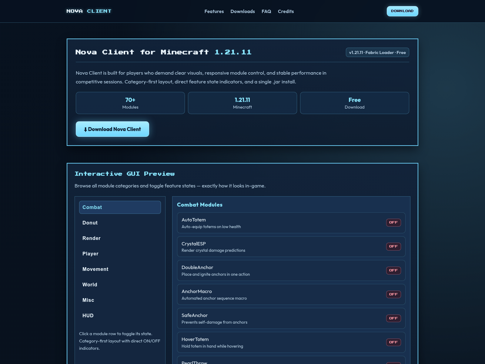Click the PearlThrow module name
The width and height of the screenshot is (485, 364).
tap(194, 362)
